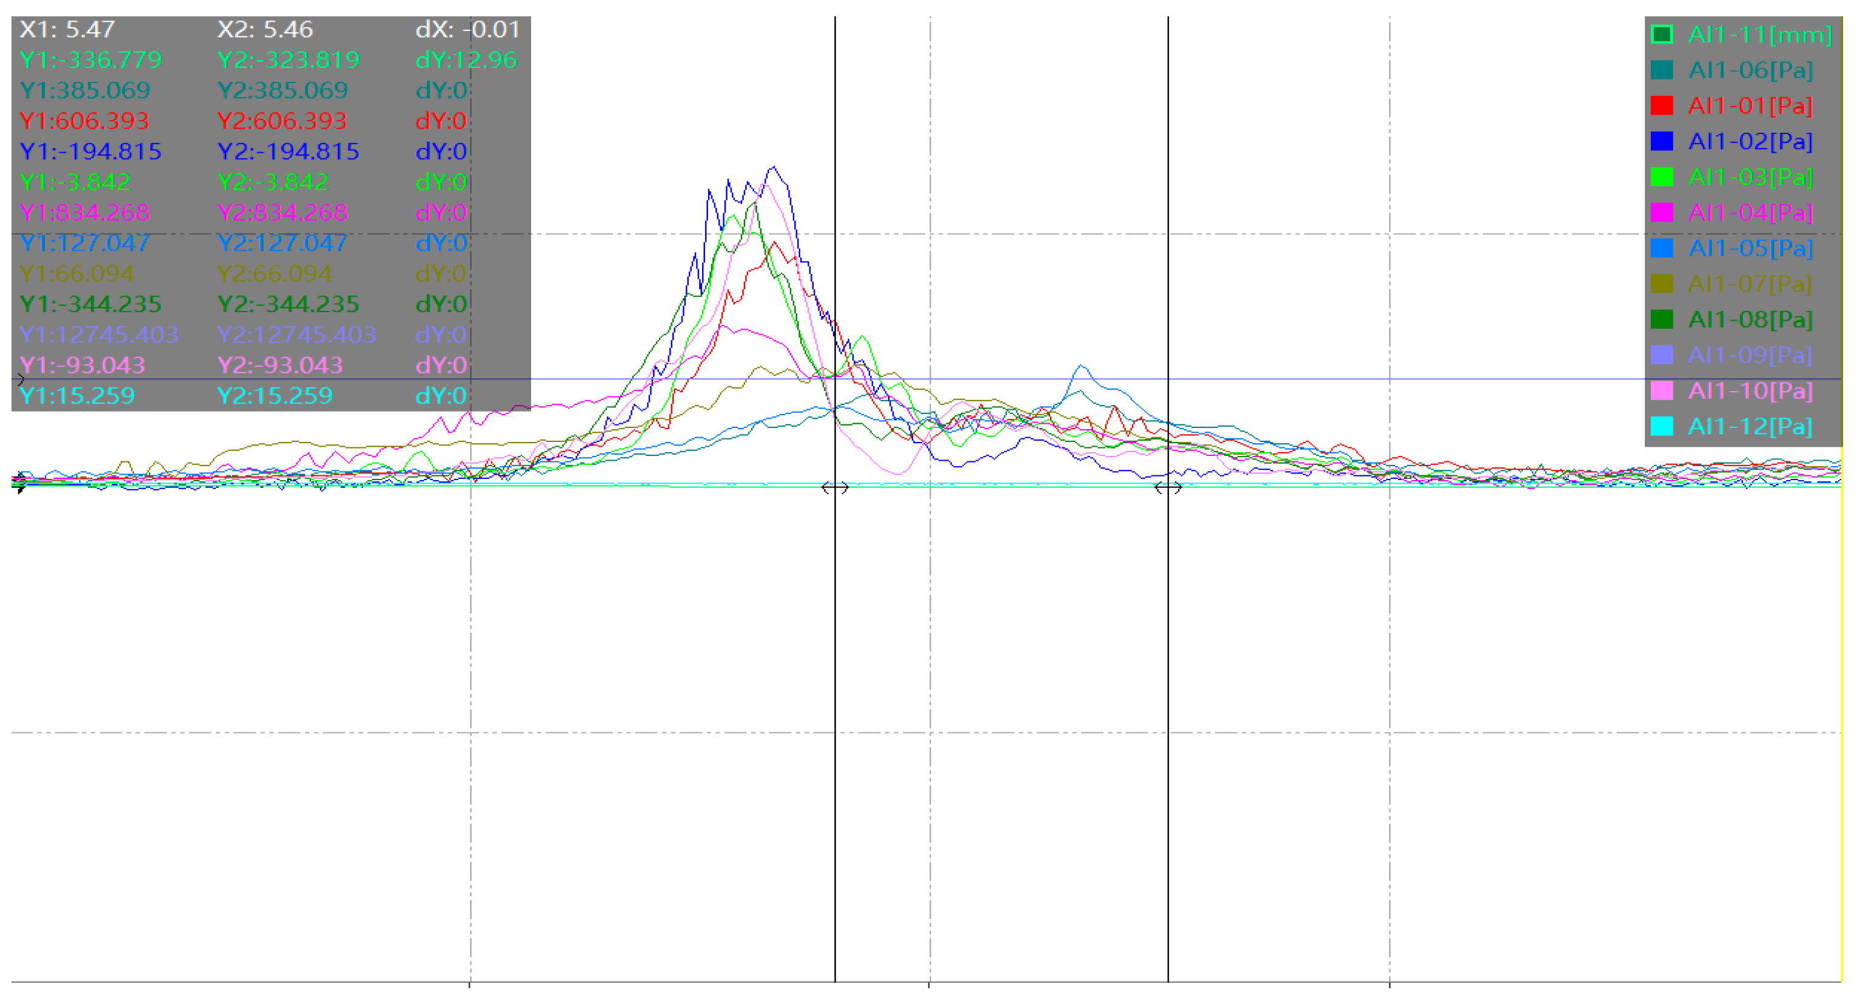Click the Y2:-323.819 value
1857x996 pixels.
(x=289, y=60)
